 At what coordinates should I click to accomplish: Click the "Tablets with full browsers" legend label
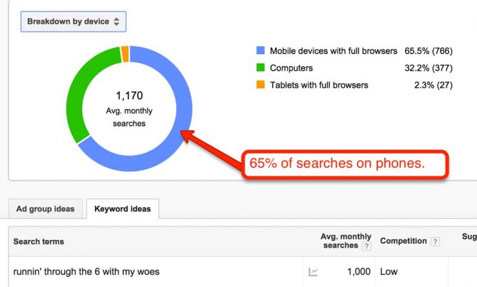[x=319, y=85]
